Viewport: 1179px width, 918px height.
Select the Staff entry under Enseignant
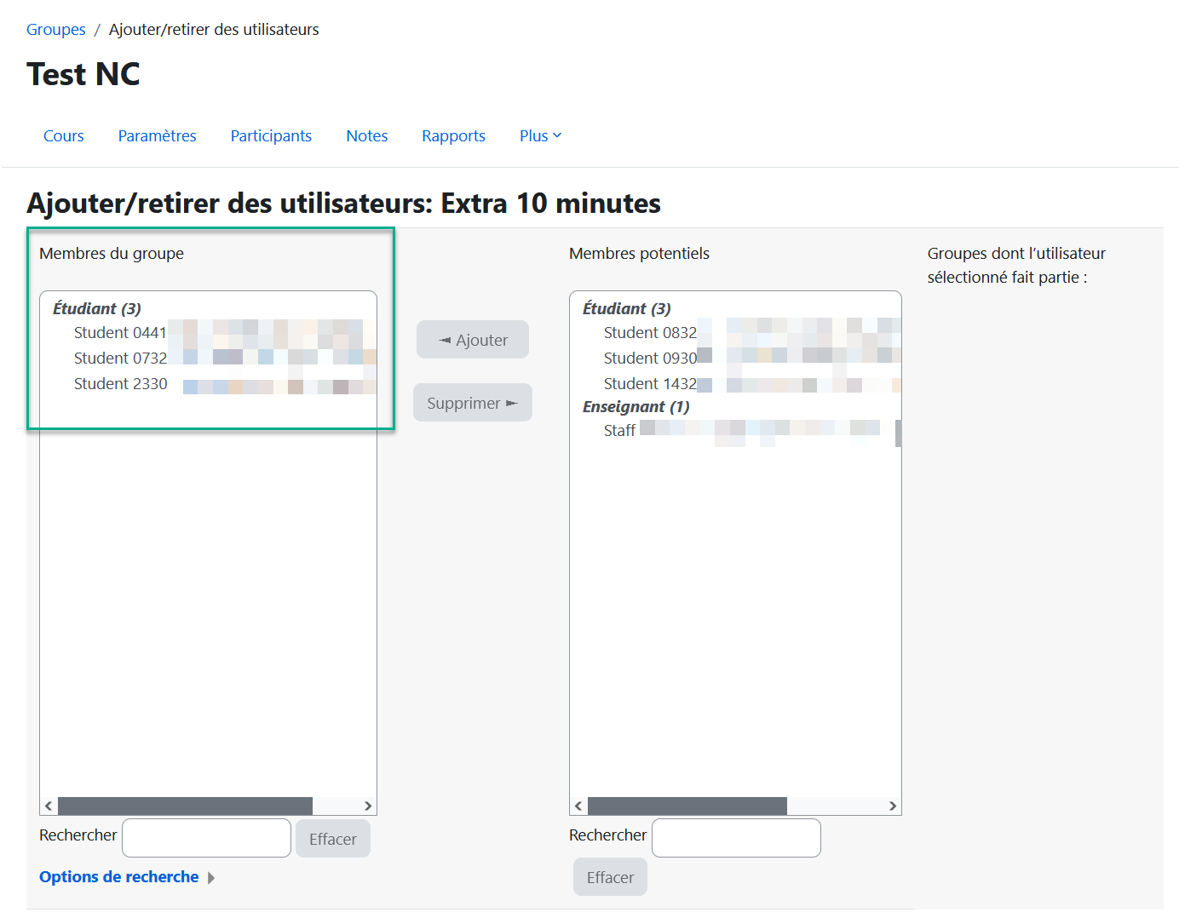click(x=619, y=431)
